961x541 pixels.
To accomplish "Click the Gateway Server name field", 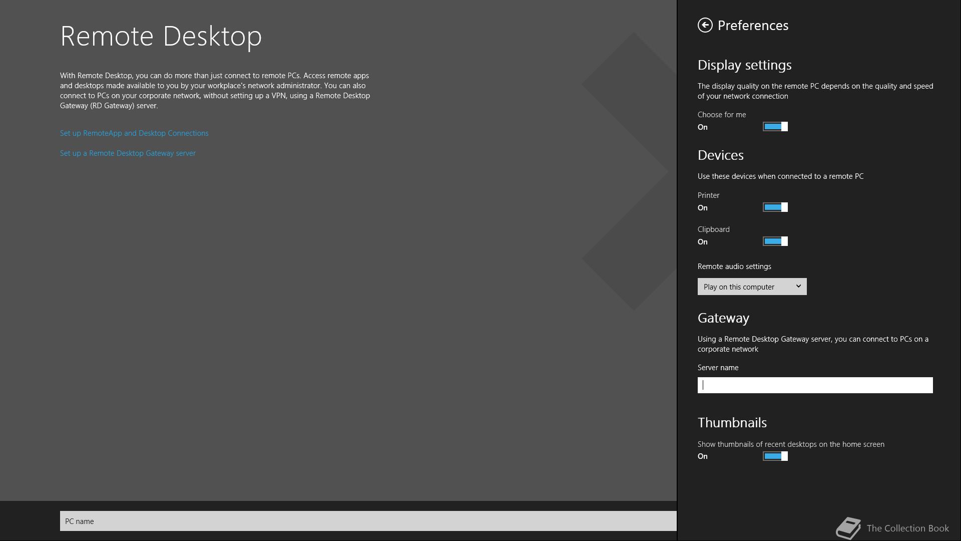I will [815, 385].
